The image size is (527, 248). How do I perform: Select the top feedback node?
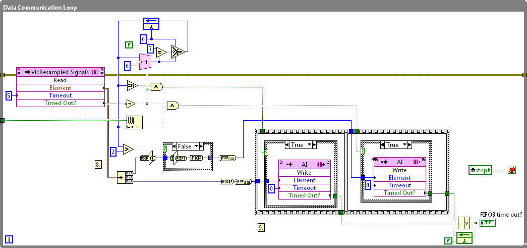point(151,22)
